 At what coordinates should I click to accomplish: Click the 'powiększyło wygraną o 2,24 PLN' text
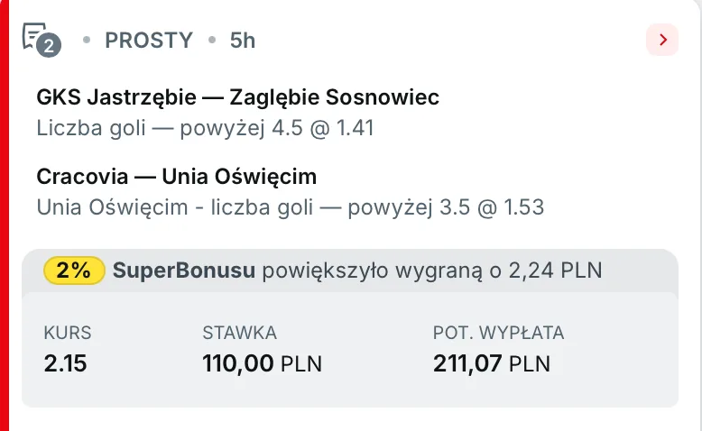432,271
